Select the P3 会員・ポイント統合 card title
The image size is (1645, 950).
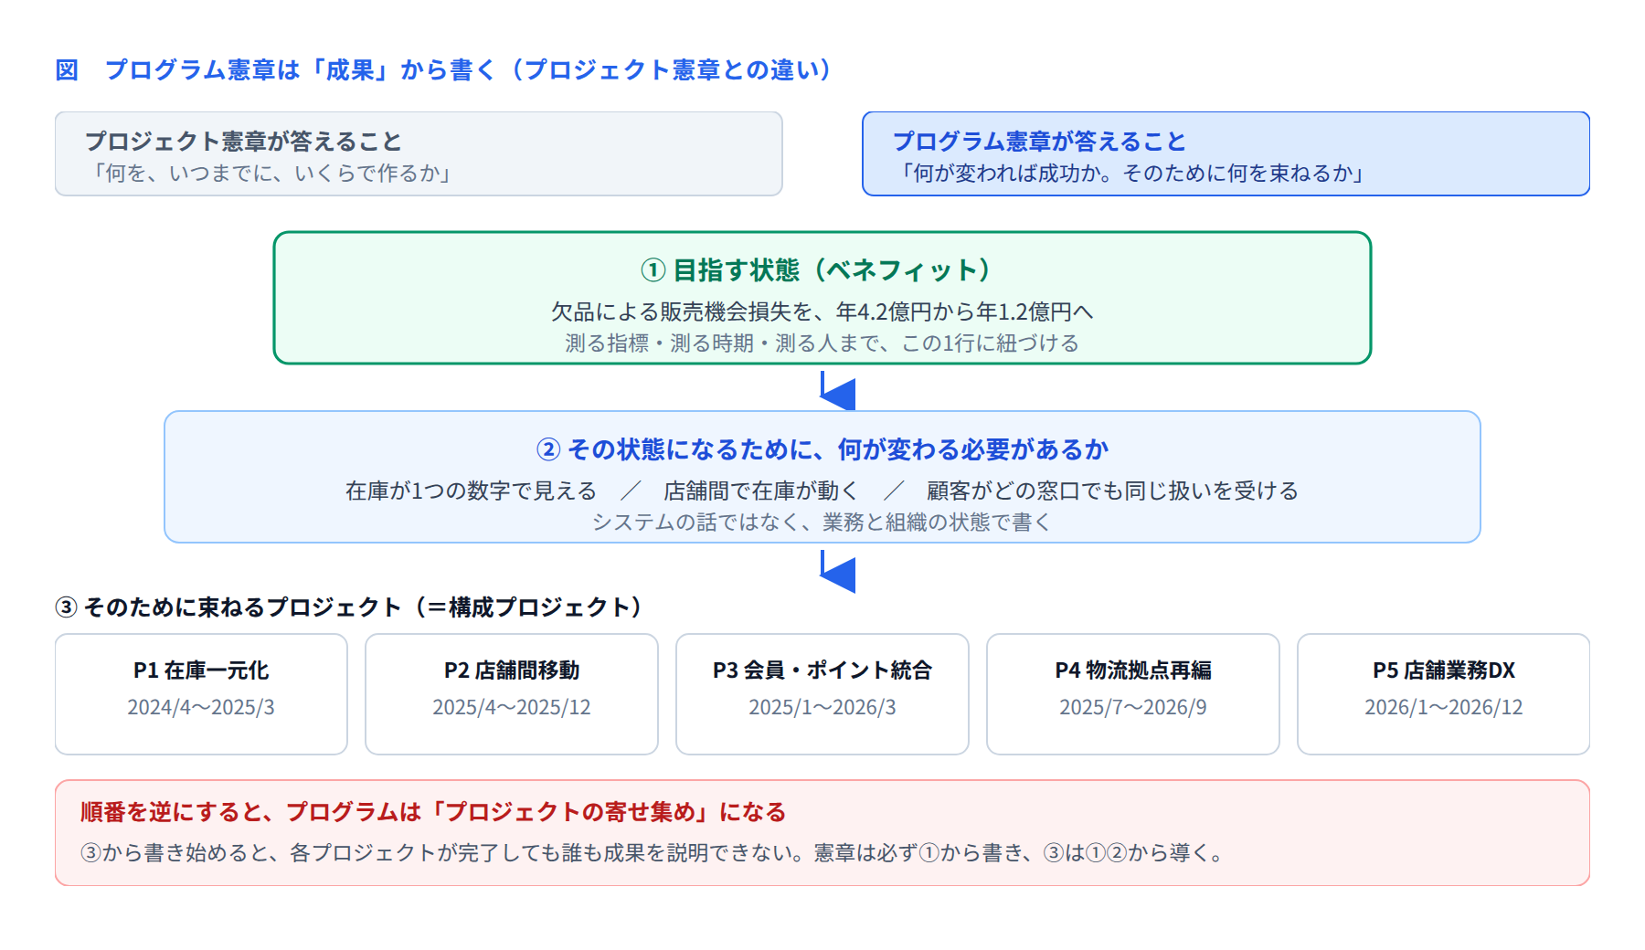tap(822, 670)
